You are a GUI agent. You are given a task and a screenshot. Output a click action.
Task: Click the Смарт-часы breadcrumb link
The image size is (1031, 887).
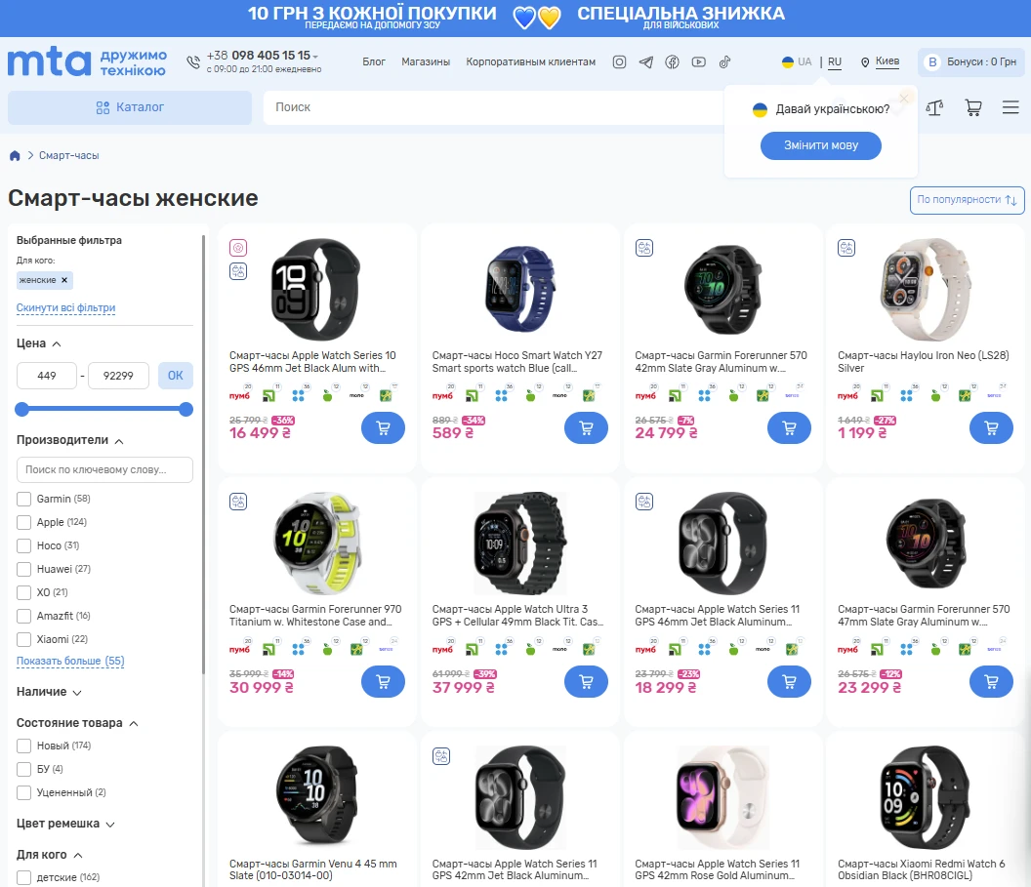pyautogui.click(x=69, y=156)
